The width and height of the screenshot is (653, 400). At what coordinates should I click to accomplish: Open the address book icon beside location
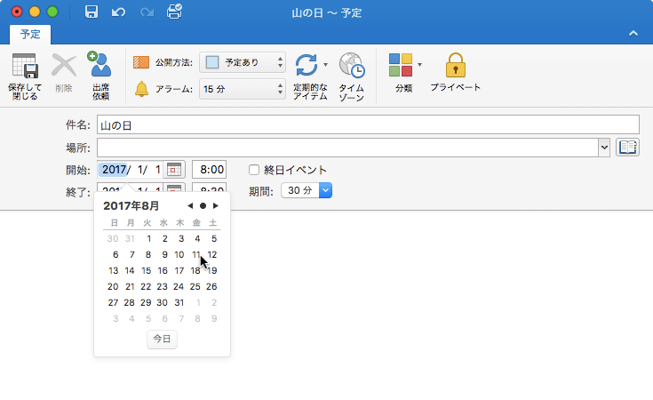(x=627, y=148)
